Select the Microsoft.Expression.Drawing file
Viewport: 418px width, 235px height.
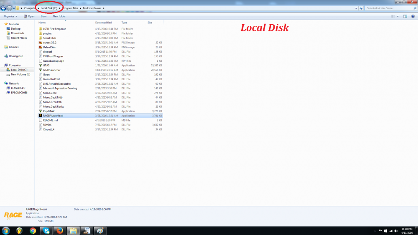(x=60, y=88)
